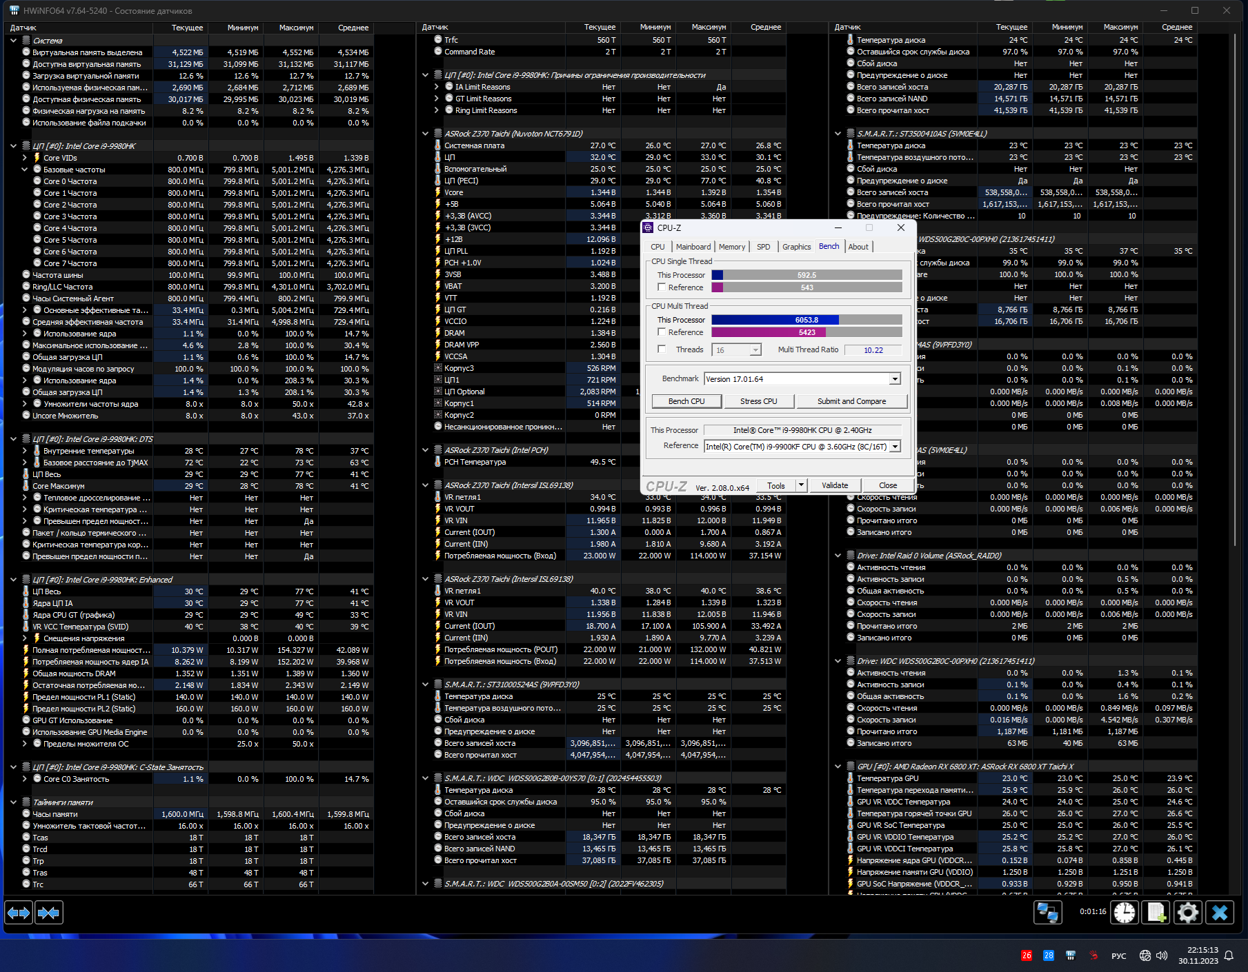Click Submit and Compare
The height and width of the screenshot is (972, 1248).
[851, 401]
